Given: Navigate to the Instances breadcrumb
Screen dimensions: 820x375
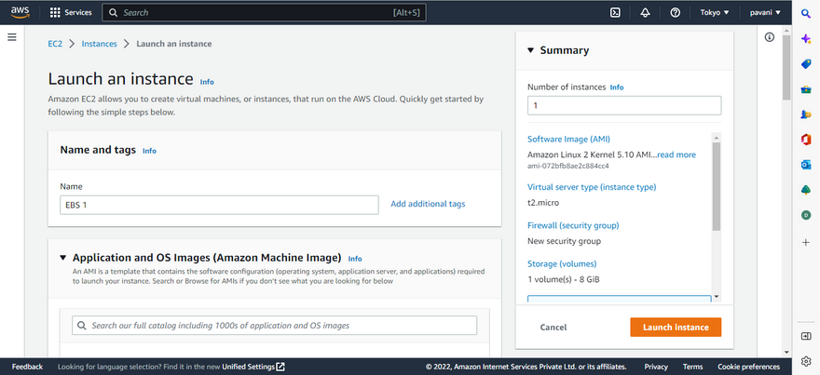Looking at the screenshot, I should (x=99, y=44).
